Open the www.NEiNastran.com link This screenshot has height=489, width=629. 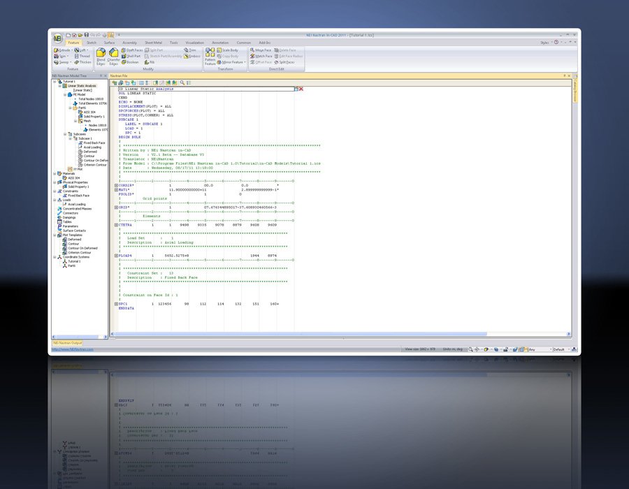pyautogui.click(x=73, y=349)
